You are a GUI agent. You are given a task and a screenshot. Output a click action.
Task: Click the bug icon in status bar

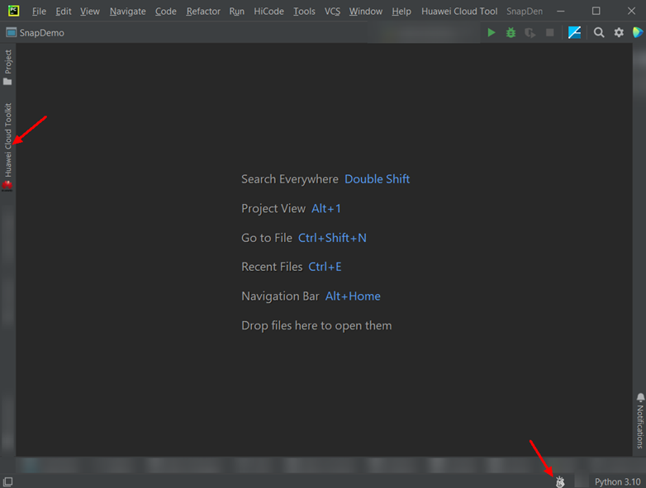[x=560, y=481]
